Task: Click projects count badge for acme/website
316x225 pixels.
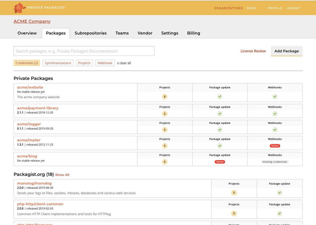Action: tap(165, 97)
